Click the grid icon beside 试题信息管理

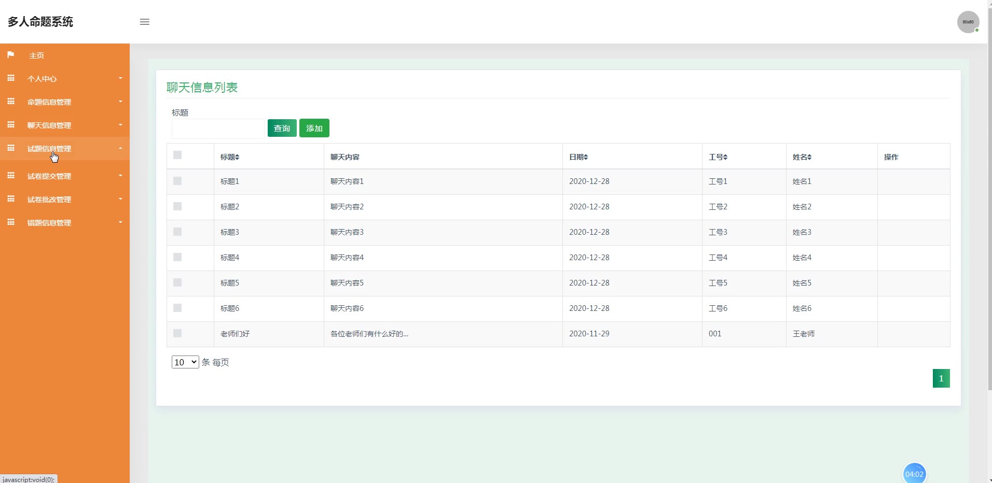pos(11,148)
